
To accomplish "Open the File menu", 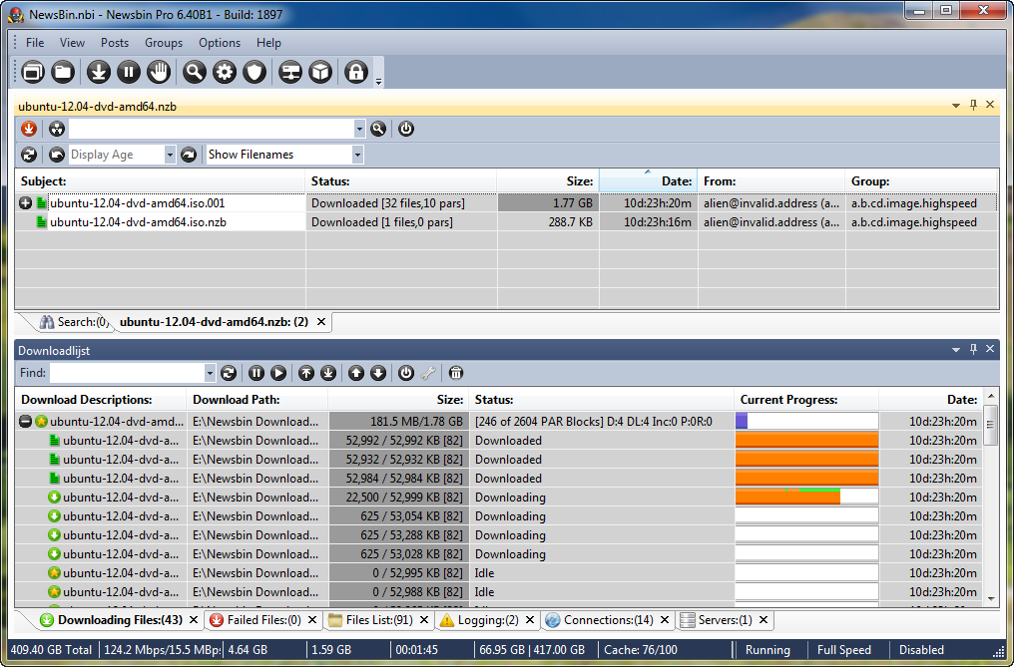I will 35,43.
